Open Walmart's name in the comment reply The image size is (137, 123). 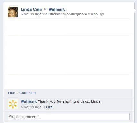pos(29,101)
